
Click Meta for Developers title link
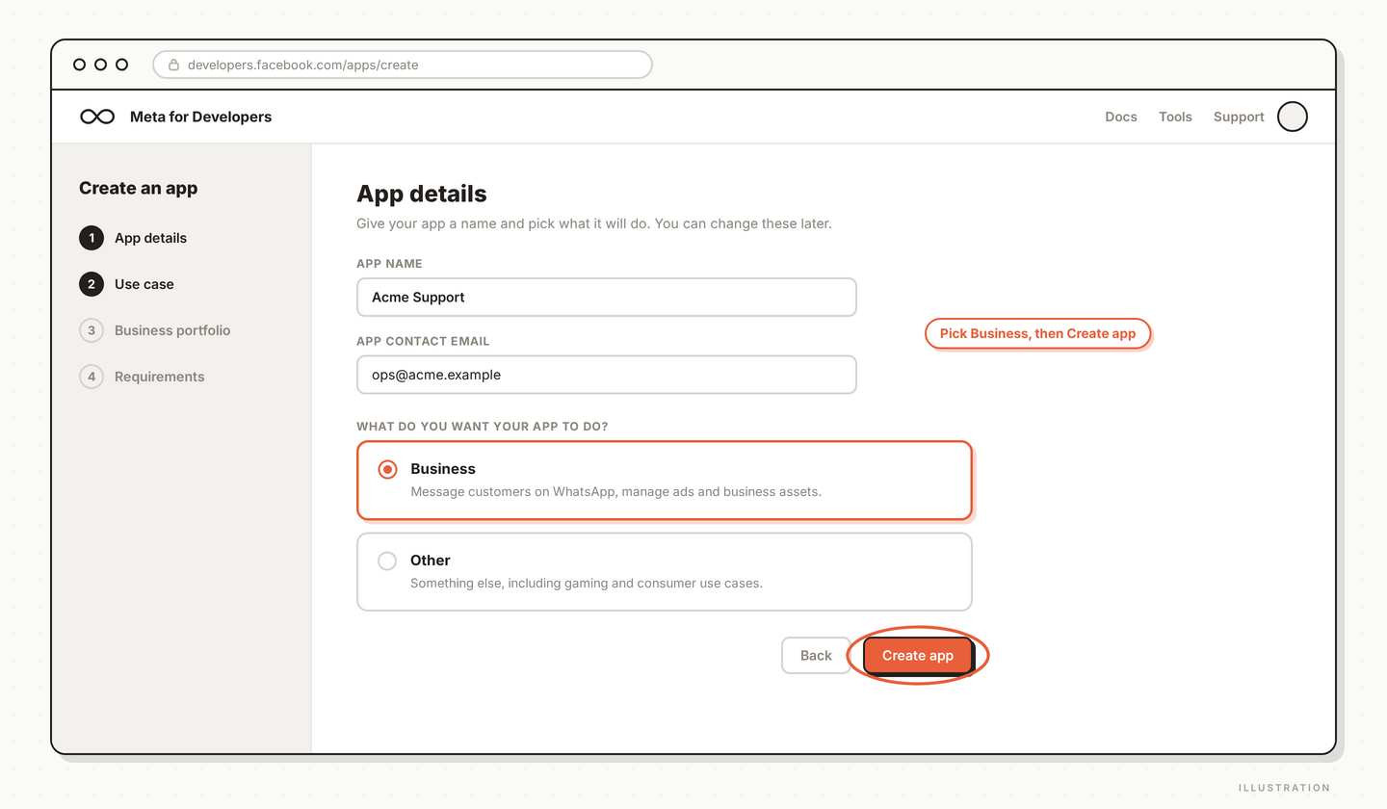click(200, 117)
